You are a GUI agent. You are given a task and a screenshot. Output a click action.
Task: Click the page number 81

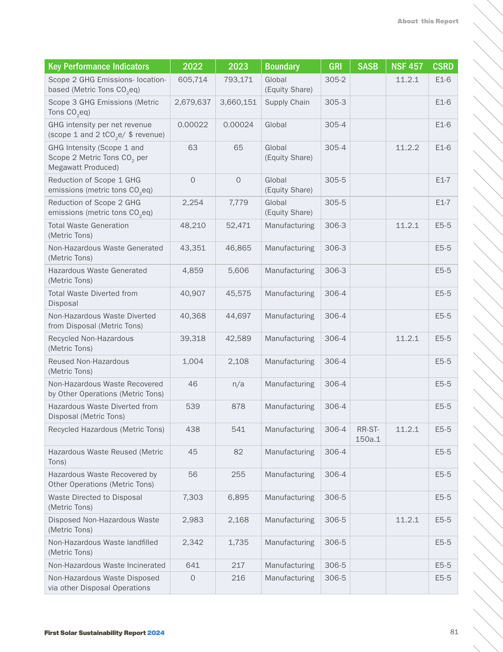click(454, 632)
